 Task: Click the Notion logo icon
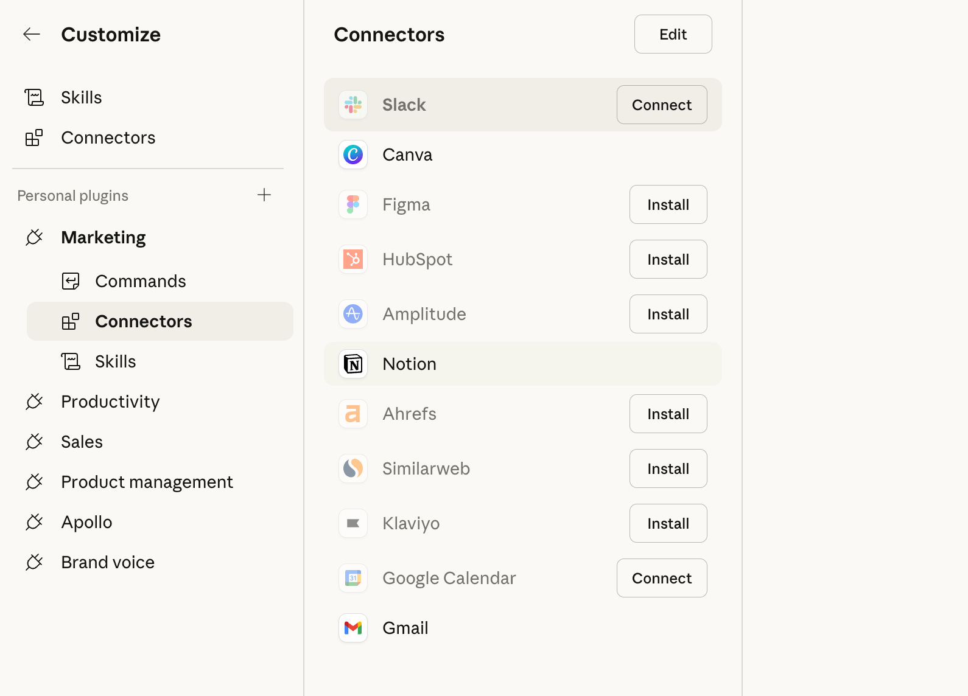353,364
